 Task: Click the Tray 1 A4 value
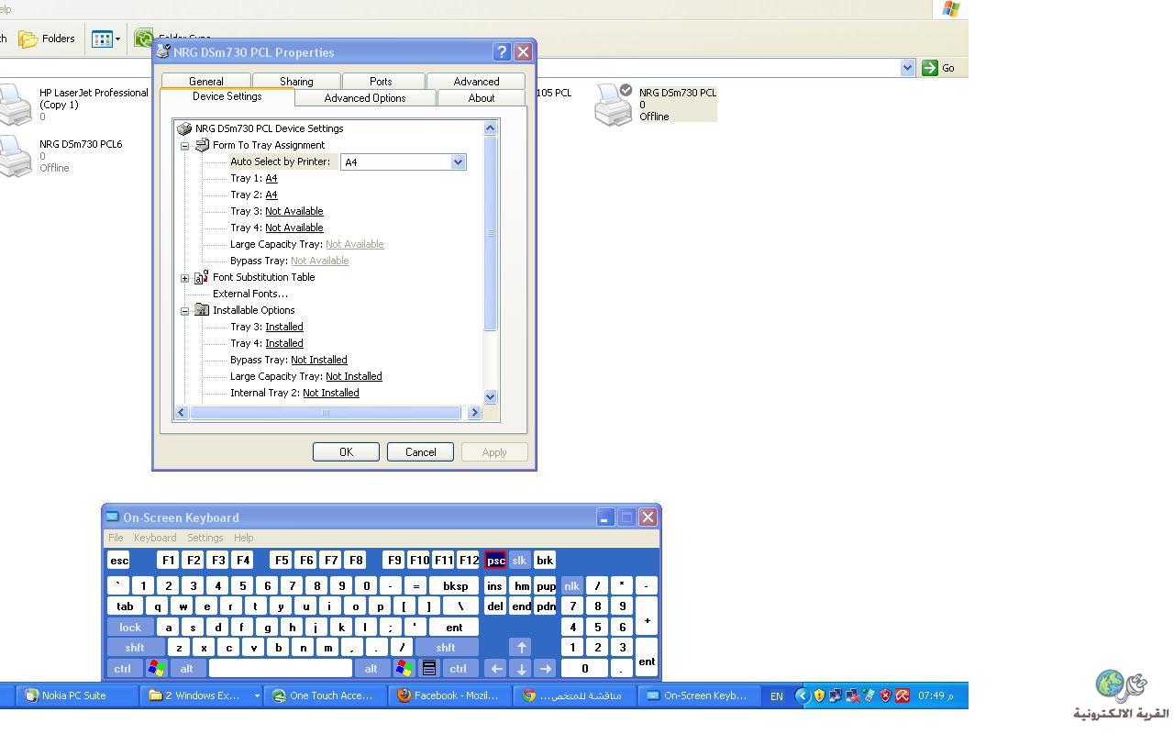point(271,178)
